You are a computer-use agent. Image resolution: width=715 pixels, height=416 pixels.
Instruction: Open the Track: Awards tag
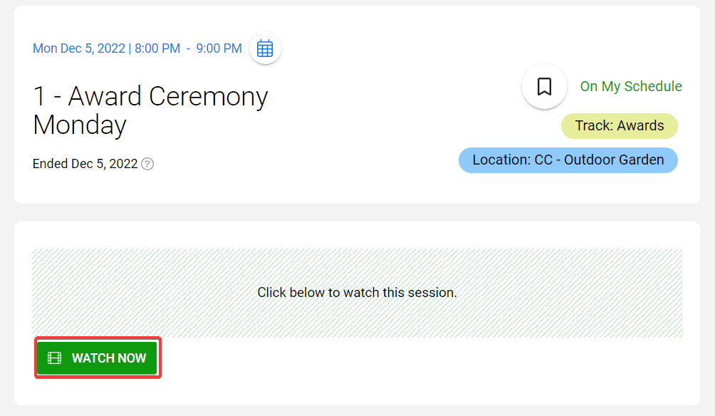[620, 126]
